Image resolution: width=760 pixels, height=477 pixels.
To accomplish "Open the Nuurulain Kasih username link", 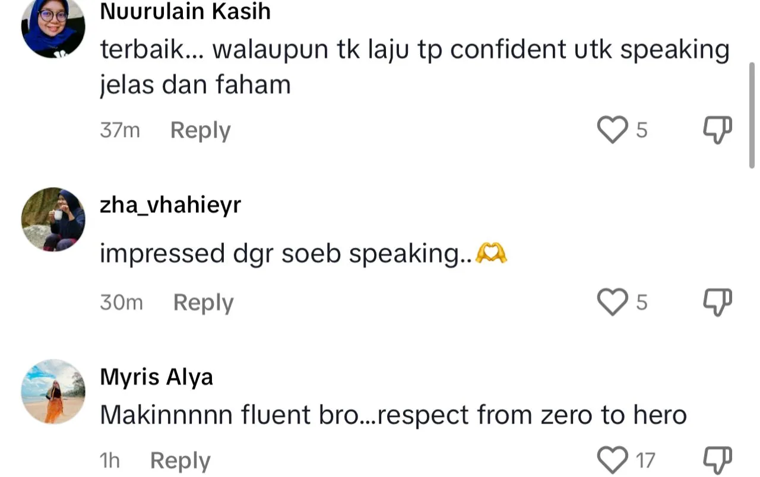I will point(185,11).
